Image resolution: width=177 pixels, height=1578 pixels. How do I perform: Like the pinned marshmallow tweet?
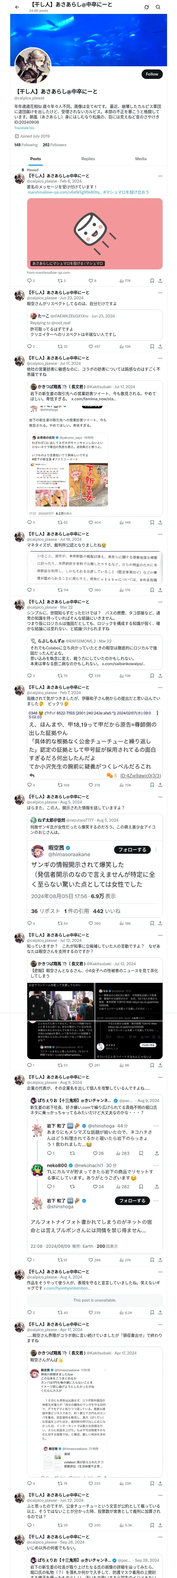[x=91, y=281]
